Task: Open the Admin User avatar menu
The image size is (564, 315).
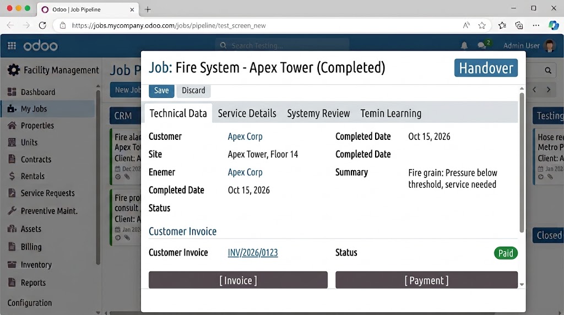Action: (549, 46)
